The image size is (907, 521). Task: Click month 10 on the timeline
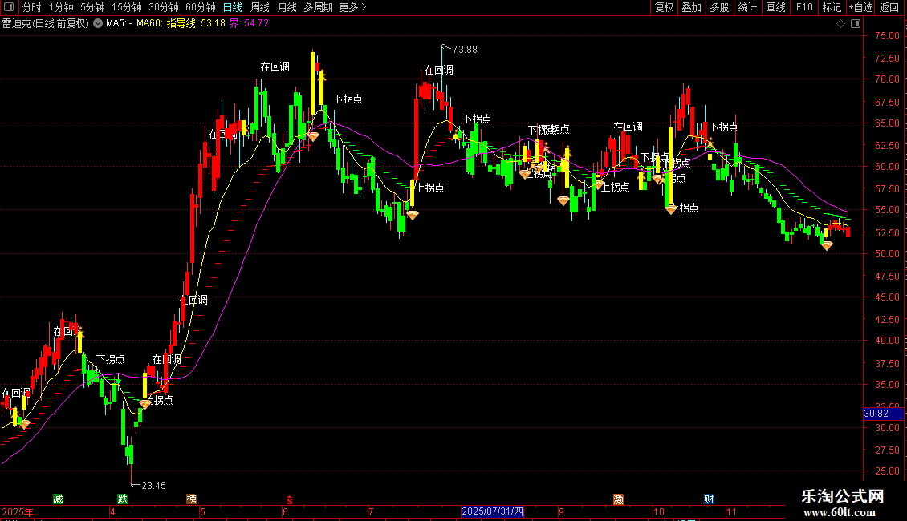[x=658, y=511]
